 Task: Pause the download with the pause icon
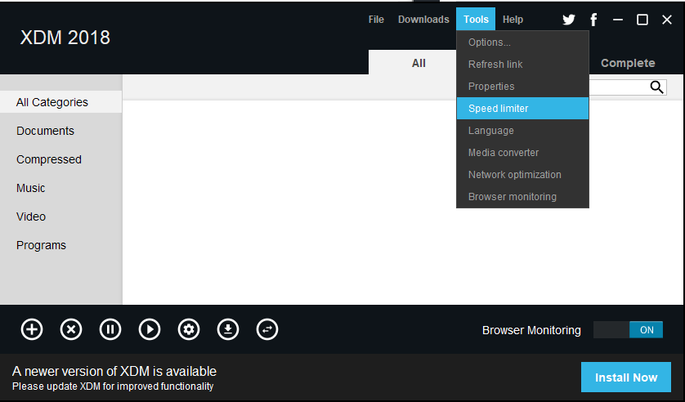pyautogui.click(x=110, y=329)
